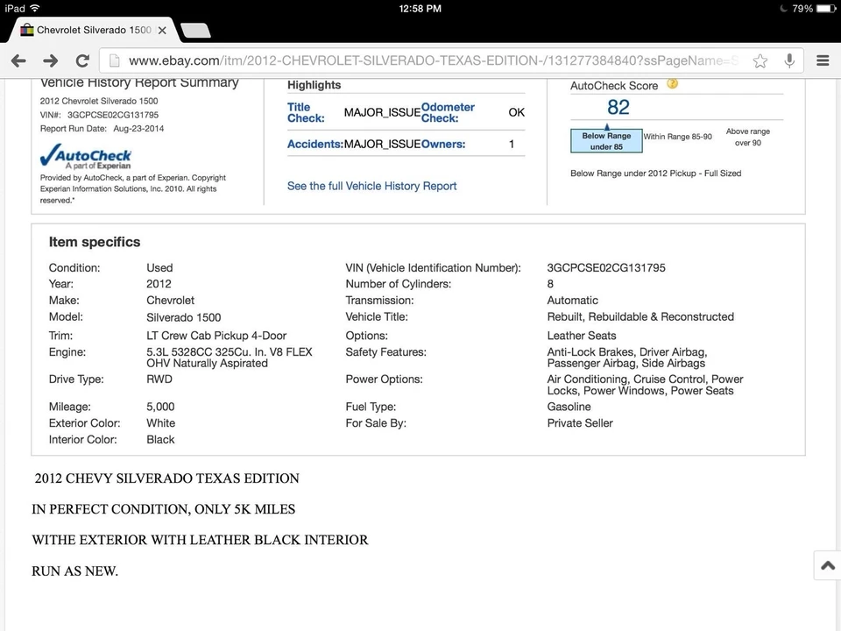Reload the eBay page

point(82,60)
